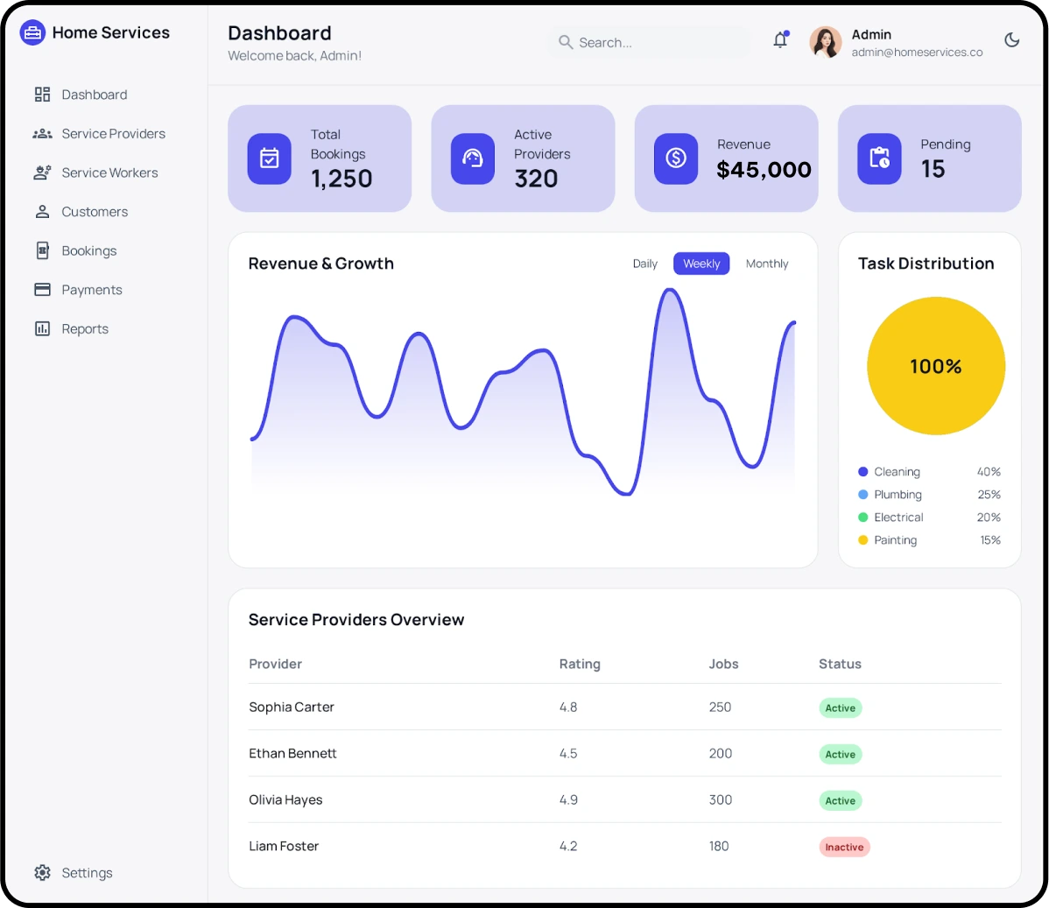The width and height of the screenshot is (1049, 908).
Task: Select the Weekly chart view
Action: tap(701, 264)
